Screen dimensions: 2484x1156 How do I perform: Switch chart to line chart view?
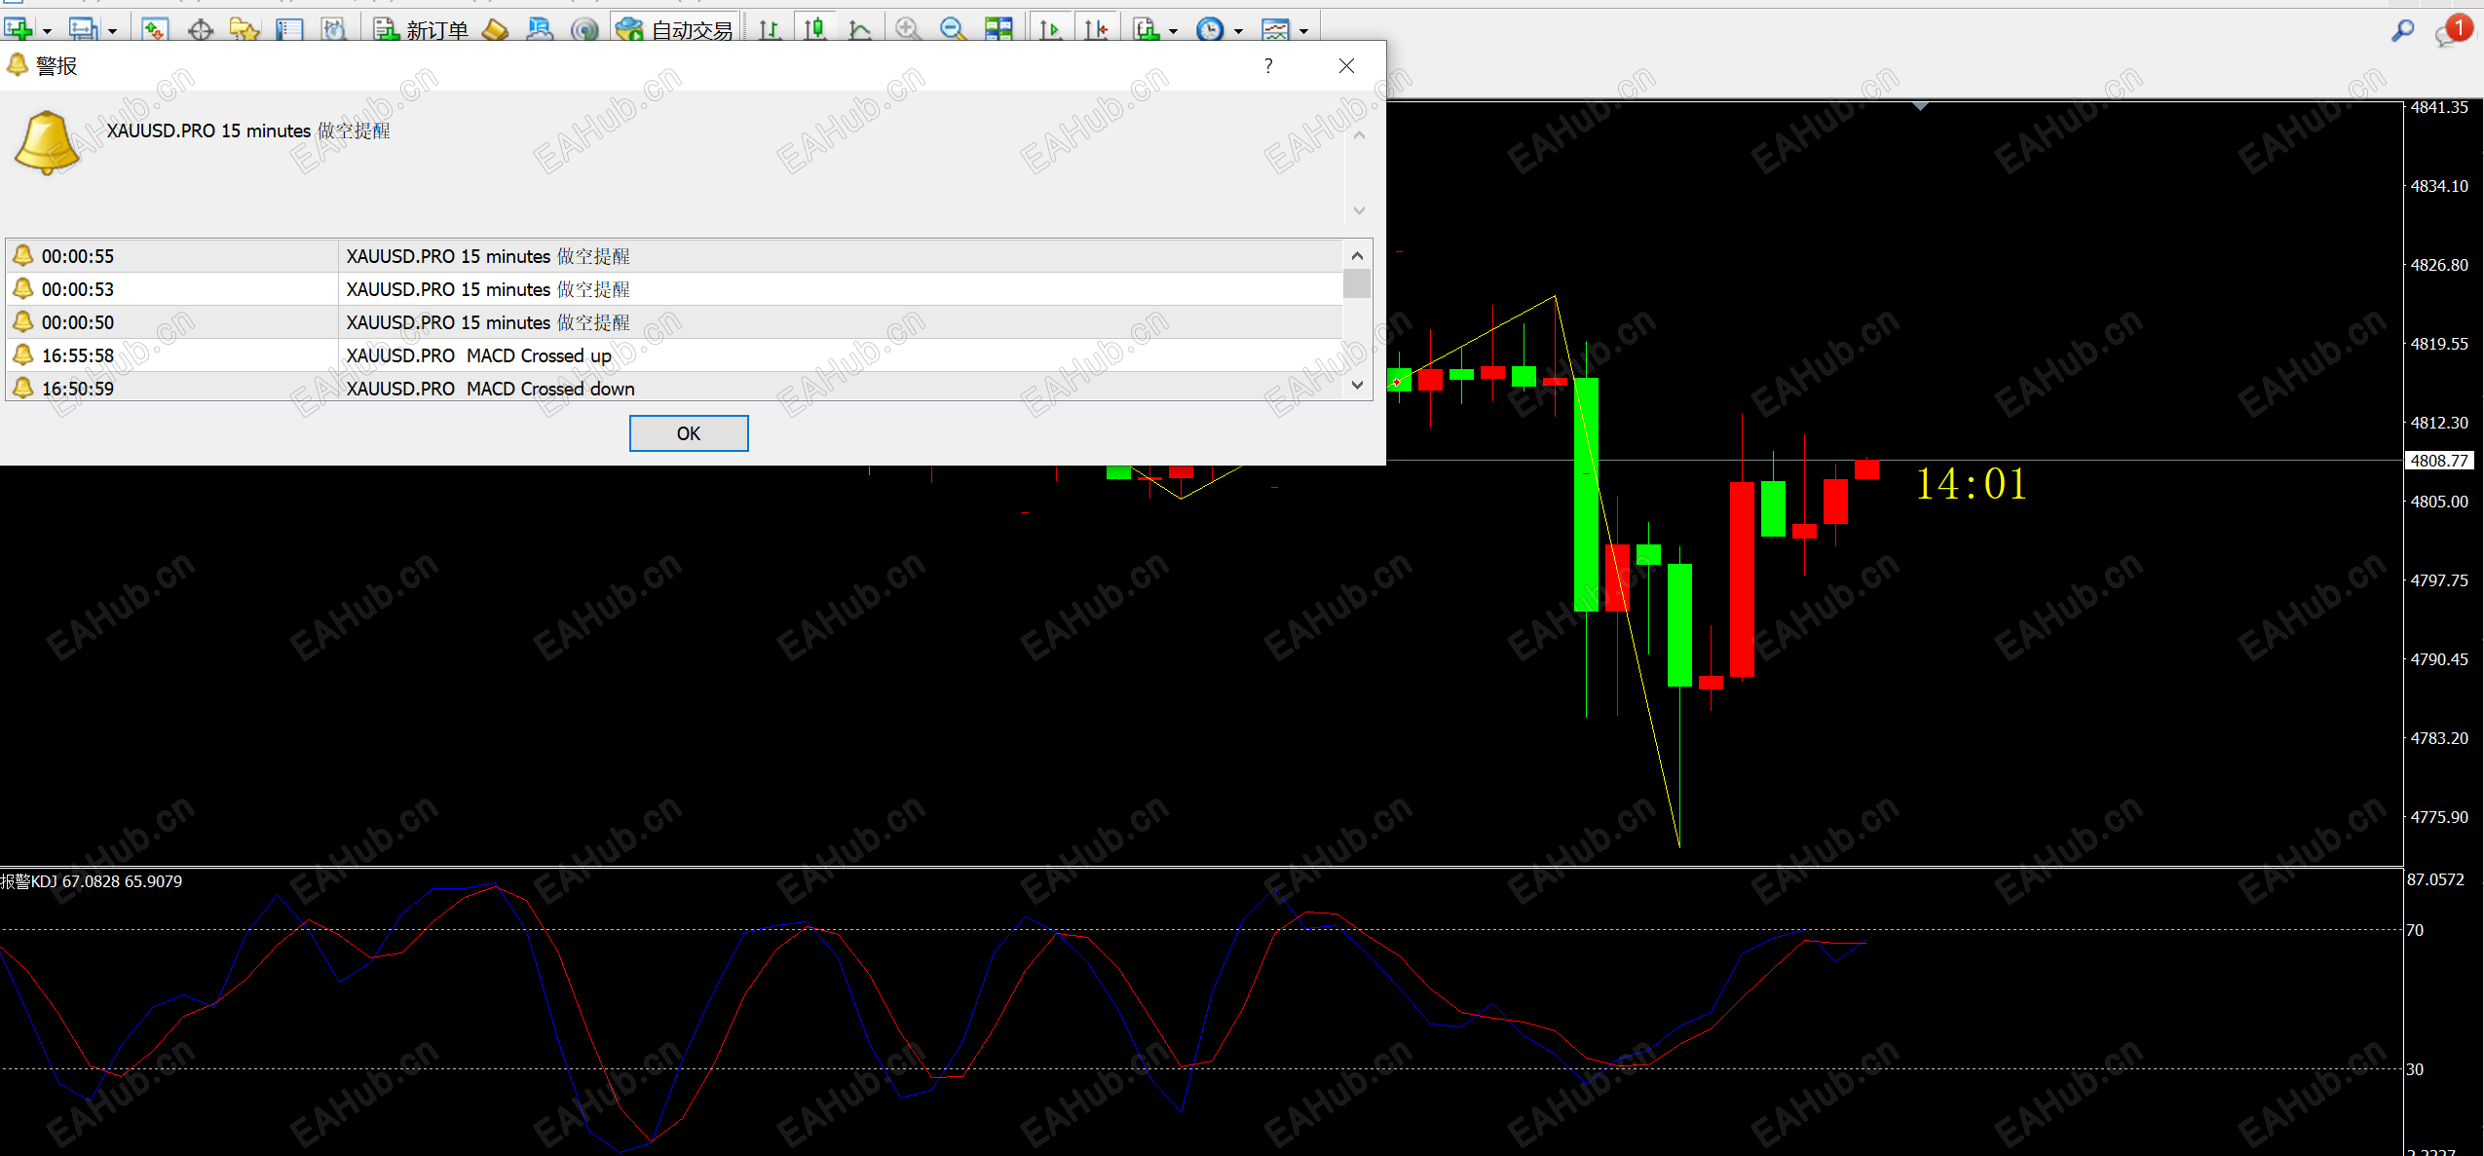tap(859, 30)
